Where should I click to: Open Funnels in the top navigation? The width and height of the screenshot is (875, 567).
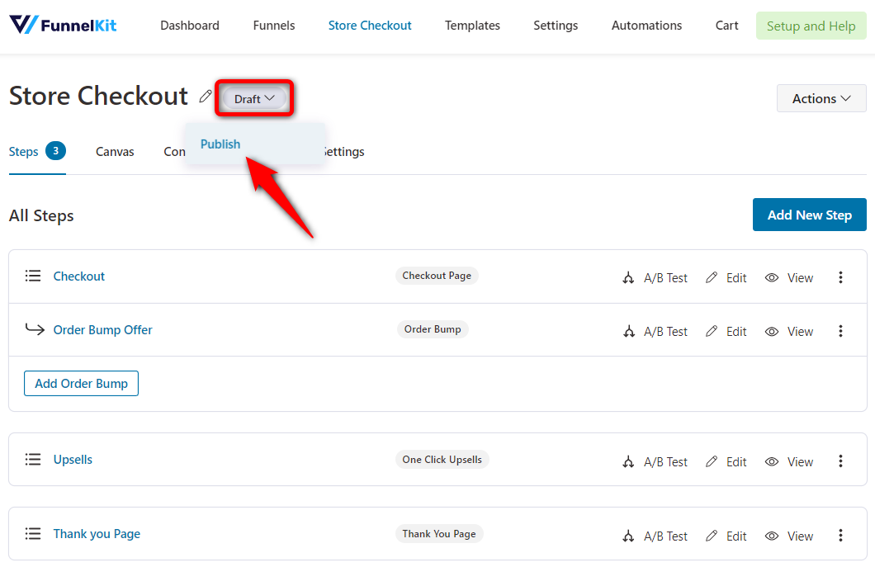tap(274, 26)
